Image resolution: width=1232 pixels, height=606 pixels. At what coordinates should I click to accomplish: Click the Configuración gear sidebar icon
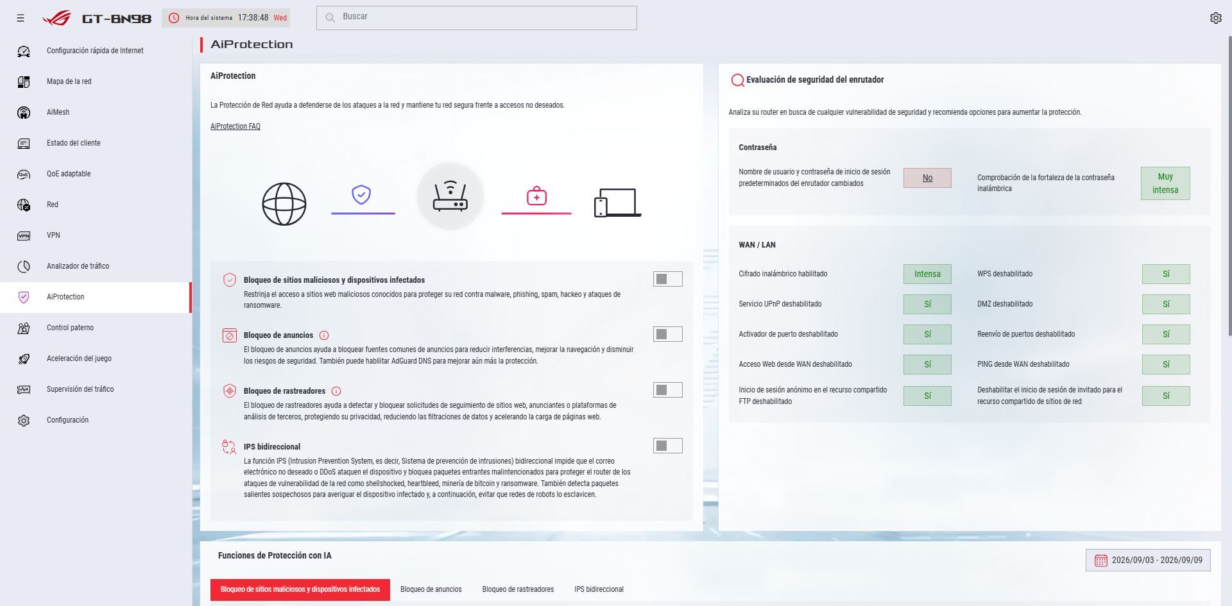pos(24,421)
